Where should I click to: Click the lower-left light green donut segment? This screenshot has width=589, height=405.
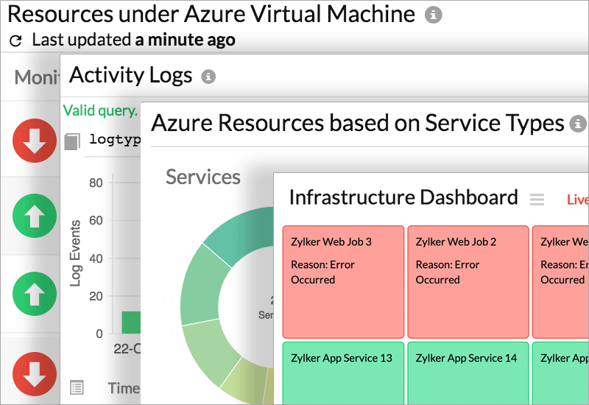click(x=210, y=353)
